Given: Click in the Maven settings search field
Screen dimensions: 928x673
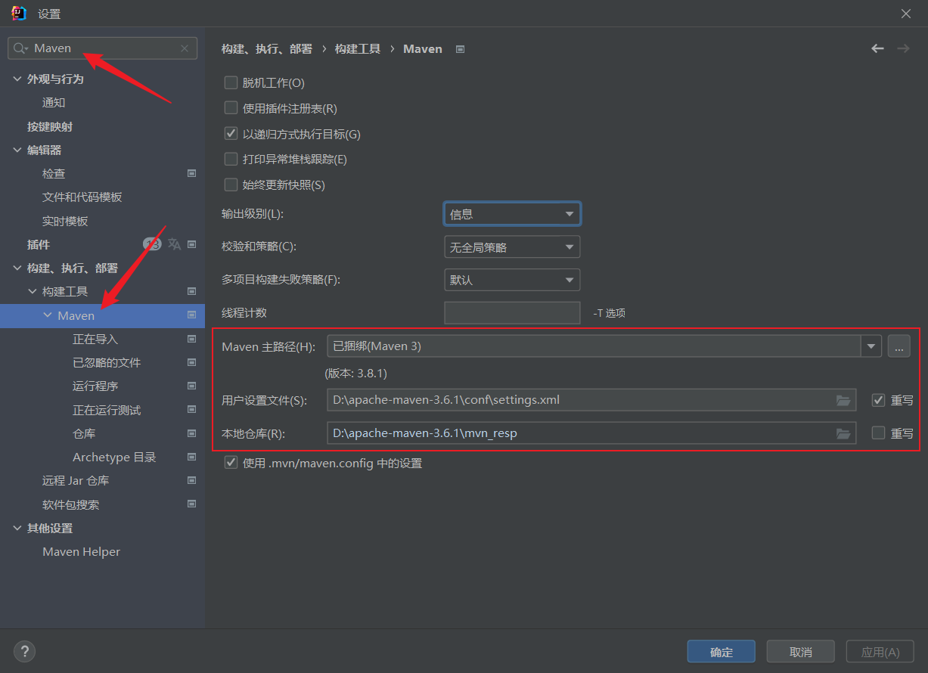Looking at the screenshot, I should pyautogui.click(x=102, y=48).
